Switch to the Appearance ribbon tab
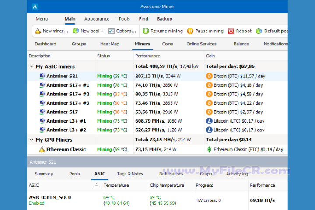 97,19
